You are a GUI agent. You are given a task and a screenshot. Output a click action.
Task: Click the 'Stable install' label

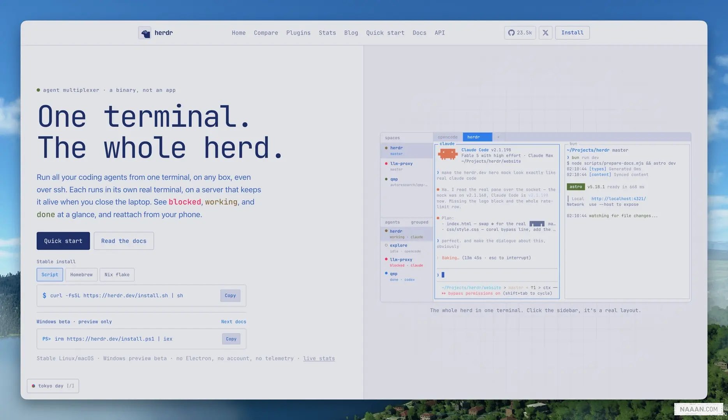(x=56, y=262)
